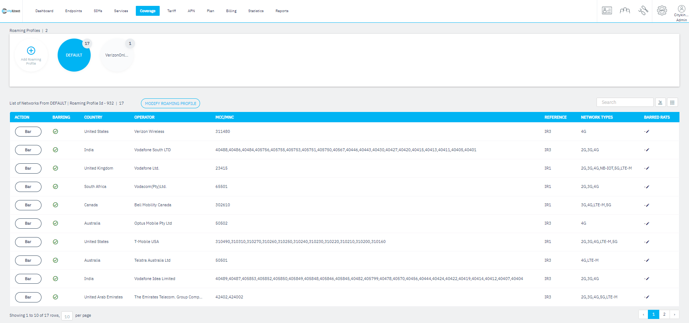Click barring status check for Verizon Wireless
Image resolution: width=689 pixels, height=323 pixels.
point(55,131)
